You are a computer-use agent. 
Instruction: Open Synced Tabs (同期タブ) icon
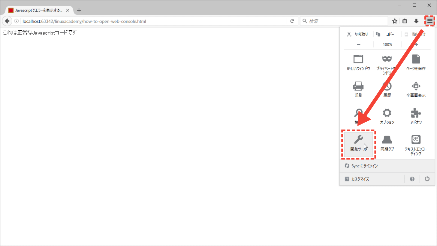[x=387, y=143]
